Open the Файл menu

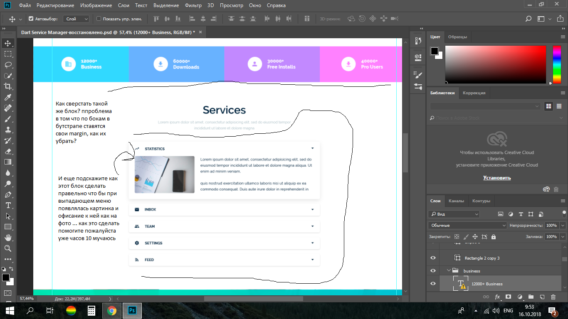(25, 5)
